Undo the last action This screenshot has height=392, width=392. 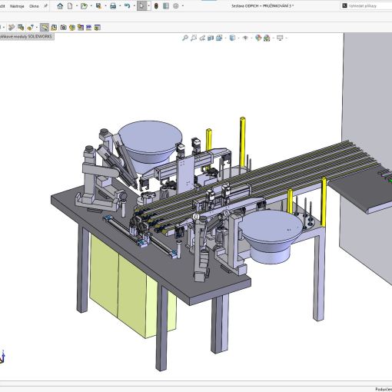[x=128, y=6]
